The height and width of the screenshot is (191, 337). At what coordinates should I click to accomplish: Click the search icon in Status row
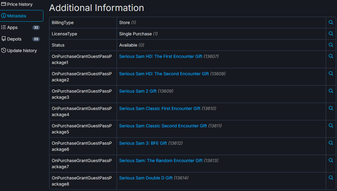coord(331,45)
